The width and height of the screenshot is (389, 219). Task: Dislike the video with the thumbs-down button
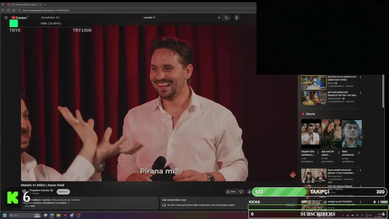241,192
